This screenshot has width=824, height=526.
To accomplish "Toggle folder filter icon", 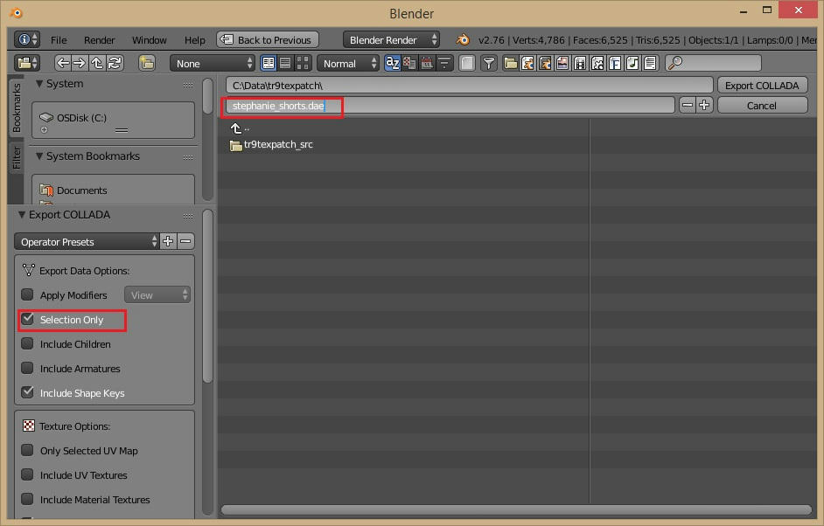I will [510, 63].
